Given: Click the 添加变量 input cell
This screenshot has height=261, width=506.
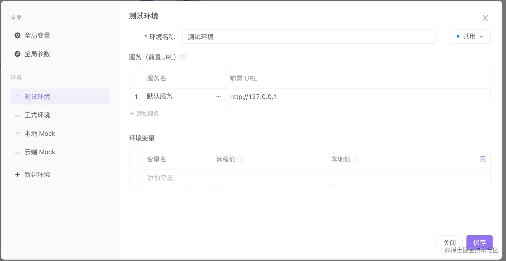Looking at the screenshot, I should (177, 177).
